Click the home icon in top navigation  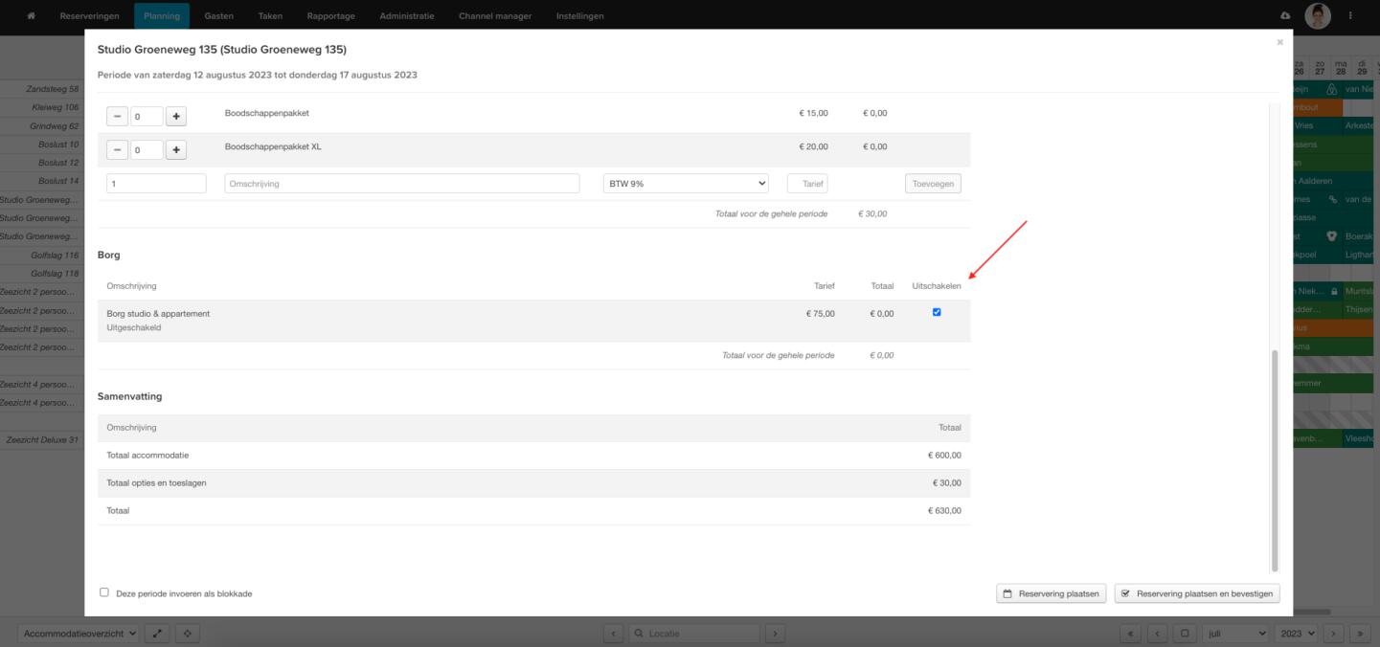[32, 15]
